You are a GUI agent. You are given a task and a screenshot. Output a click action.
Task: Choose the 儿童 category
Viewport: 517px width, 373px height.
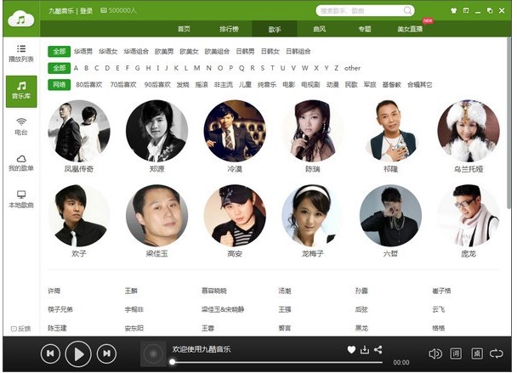click(x=245, y=85)
